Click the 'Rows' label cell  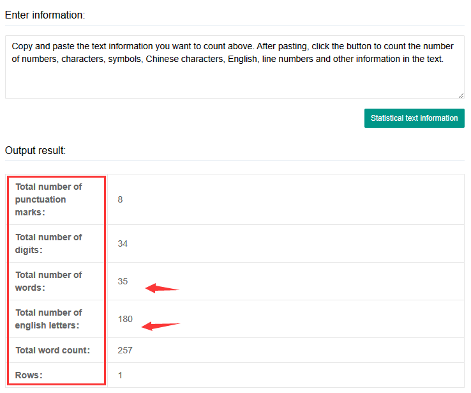[29, 375]
